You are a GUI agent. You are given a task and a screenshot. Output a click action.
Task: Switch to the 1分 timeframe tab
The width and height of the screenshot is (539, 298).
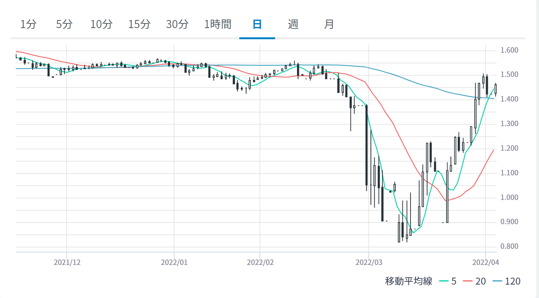point(28,25)
